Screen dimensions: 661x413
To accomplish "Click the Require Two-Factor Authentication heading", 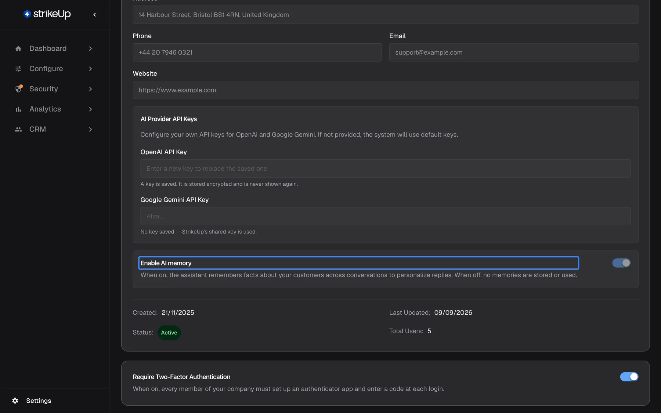I will tap(181, 377).
